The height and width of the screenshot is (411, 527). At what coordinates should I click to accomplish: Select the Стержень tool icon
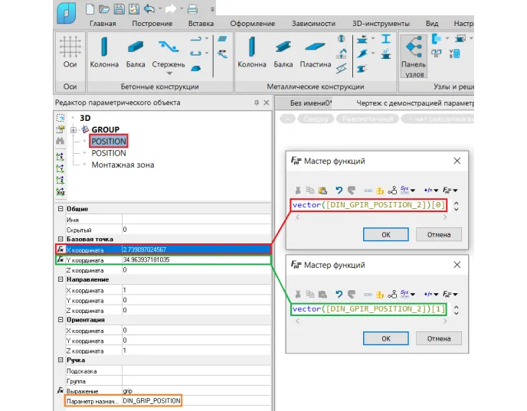coord(169,47)
